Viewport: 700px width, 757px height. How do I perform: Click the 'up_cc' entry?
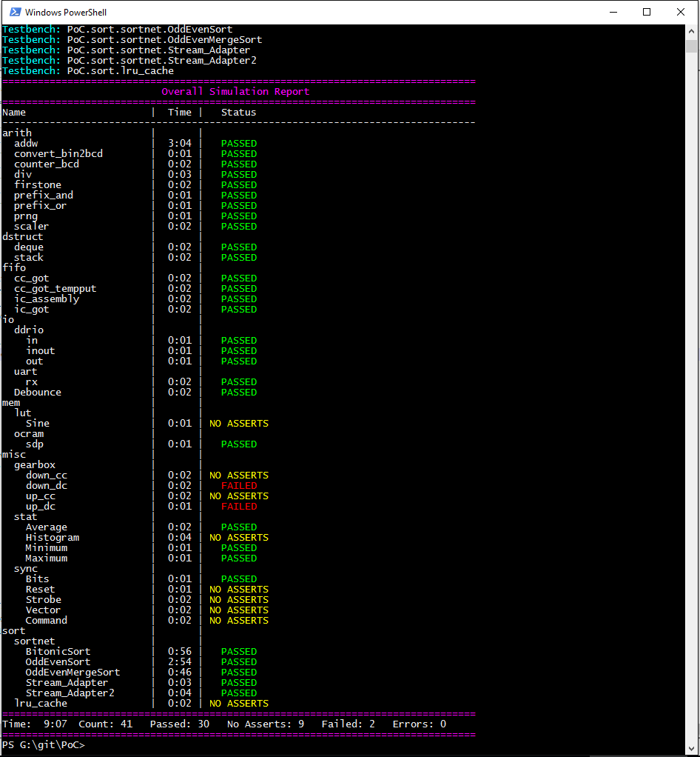(x=41, y=496)
